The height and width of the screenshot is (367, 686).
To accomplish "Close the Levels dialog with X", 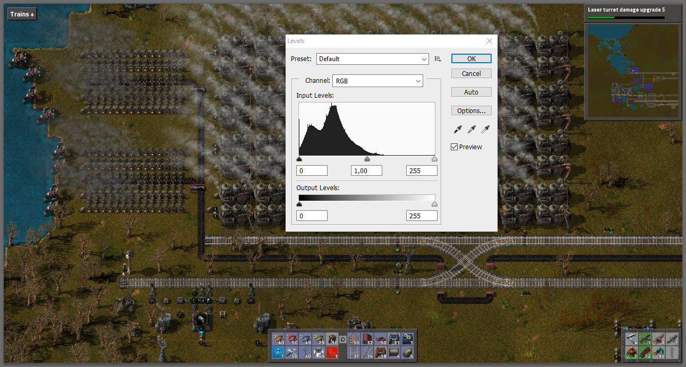I will coord(490,41).
